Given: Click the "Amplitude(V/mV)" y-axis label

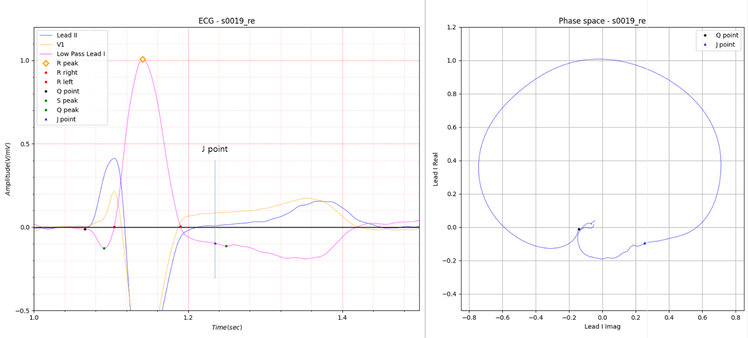Looking at the screenshot, I should (x=8, y=169).
